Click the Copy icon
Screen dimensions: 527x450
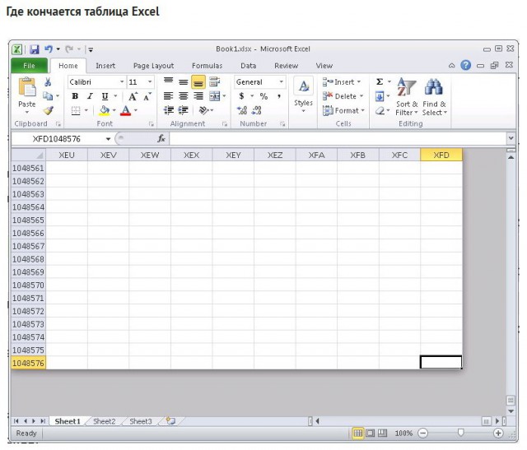[48, 96]
